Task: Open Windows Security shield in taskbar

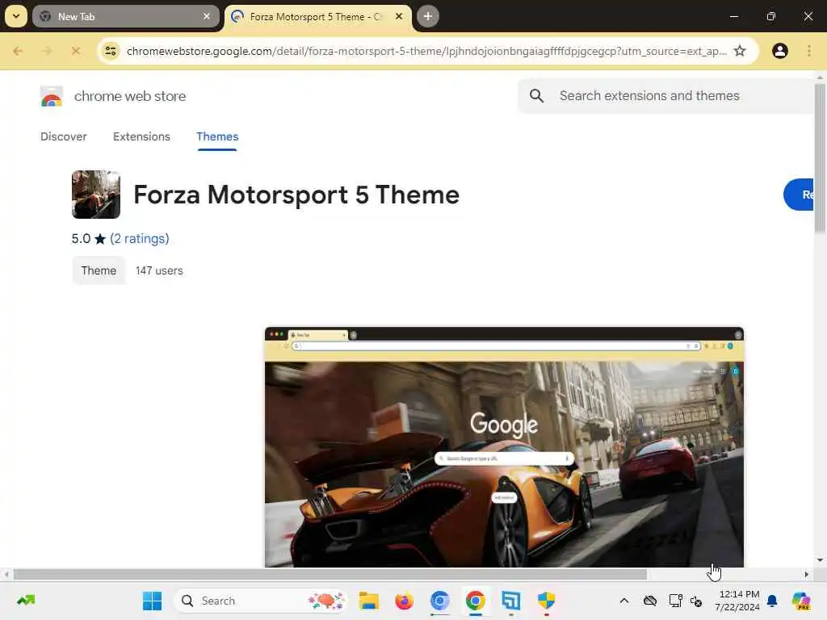Action: [x=547, y=601]
